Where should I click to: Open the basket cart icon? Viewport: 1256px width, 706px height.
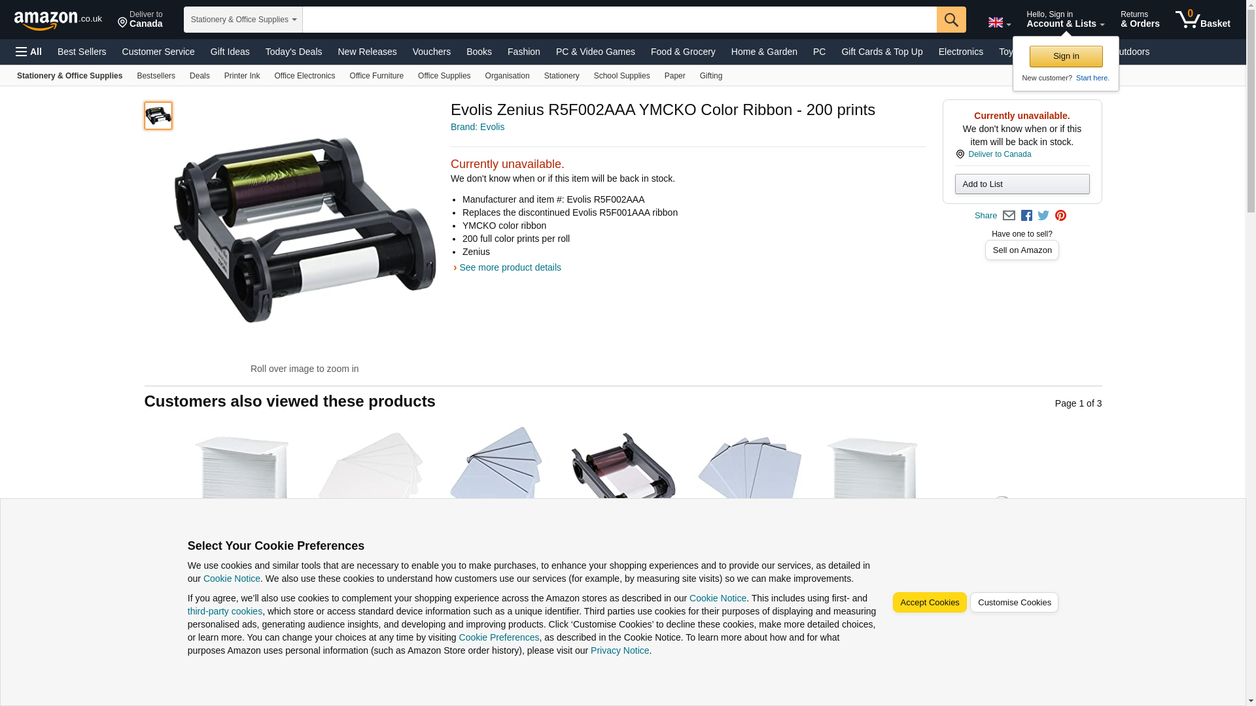click(1202, 19)
